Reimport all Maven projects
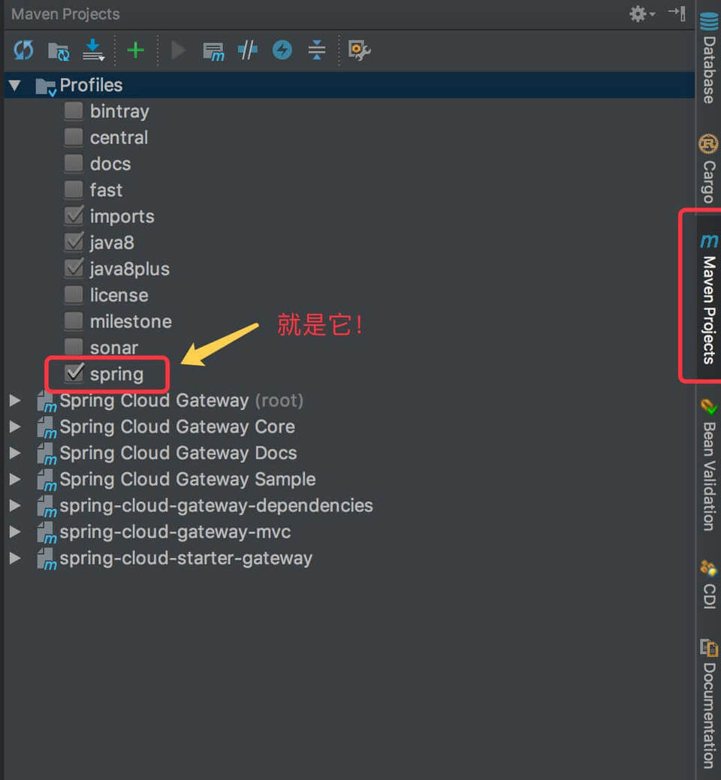Screen dimensions: 721x780 (x=23, y=50)
